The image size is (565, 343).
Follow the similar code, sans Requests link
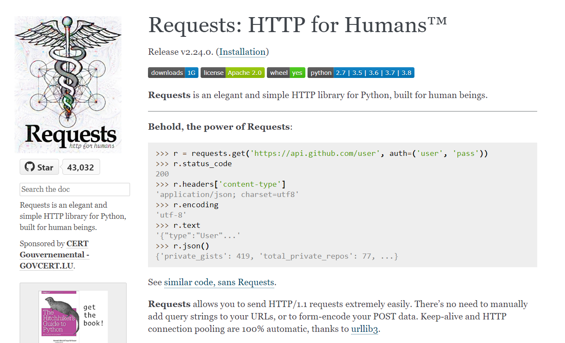(219, 282)
